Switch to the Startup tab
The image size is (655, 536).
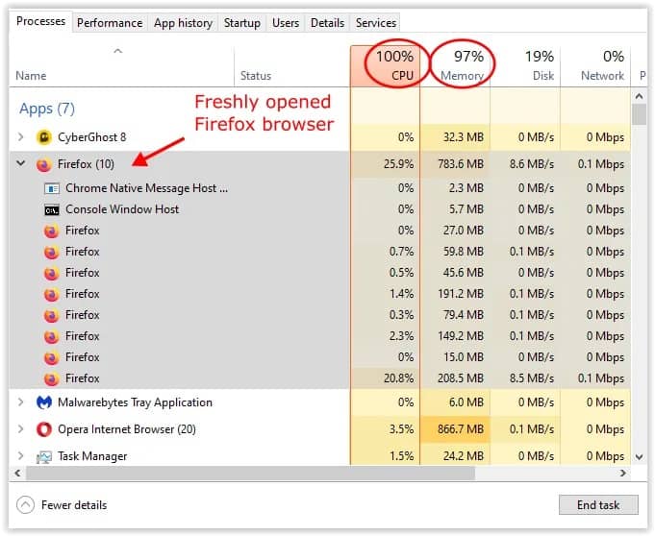click(241, 23)
